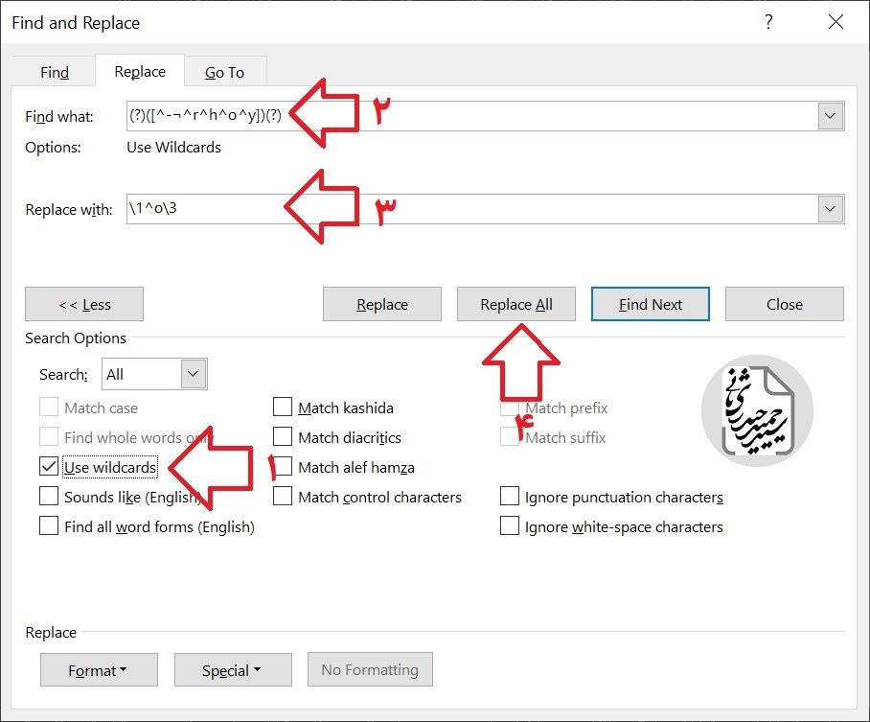The width and height of the screenshot is (870, 722).
Task: Open the Special characters menu
Action: (x=233, y=670)
